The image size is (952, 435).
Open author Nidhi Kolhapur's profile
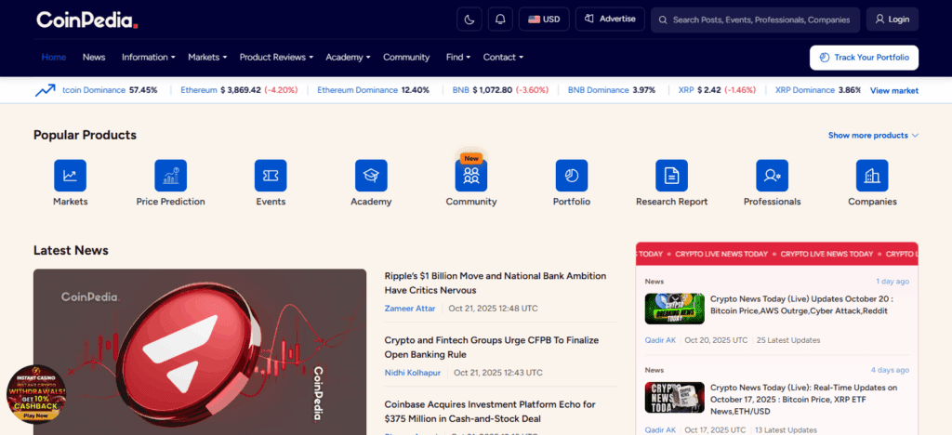click(413, 373)
